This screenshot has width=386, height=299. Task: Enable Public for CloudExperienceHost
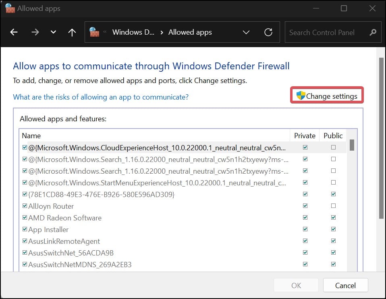(x=333, y=147)
